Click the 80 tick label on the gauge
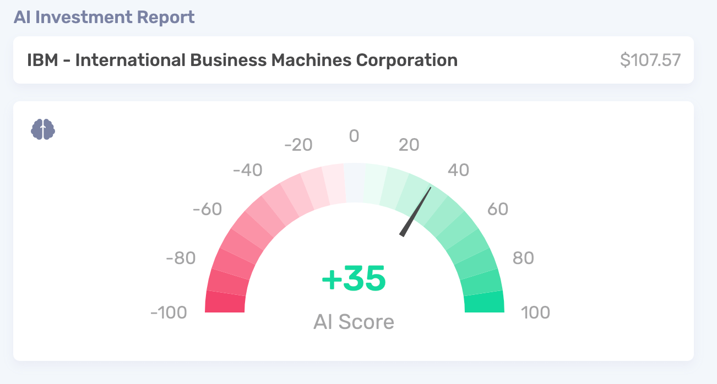The height and width of the screenshot is (384, 717). [523, 257]
